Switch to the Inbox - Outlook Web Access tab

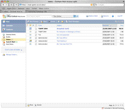point(13,12)
